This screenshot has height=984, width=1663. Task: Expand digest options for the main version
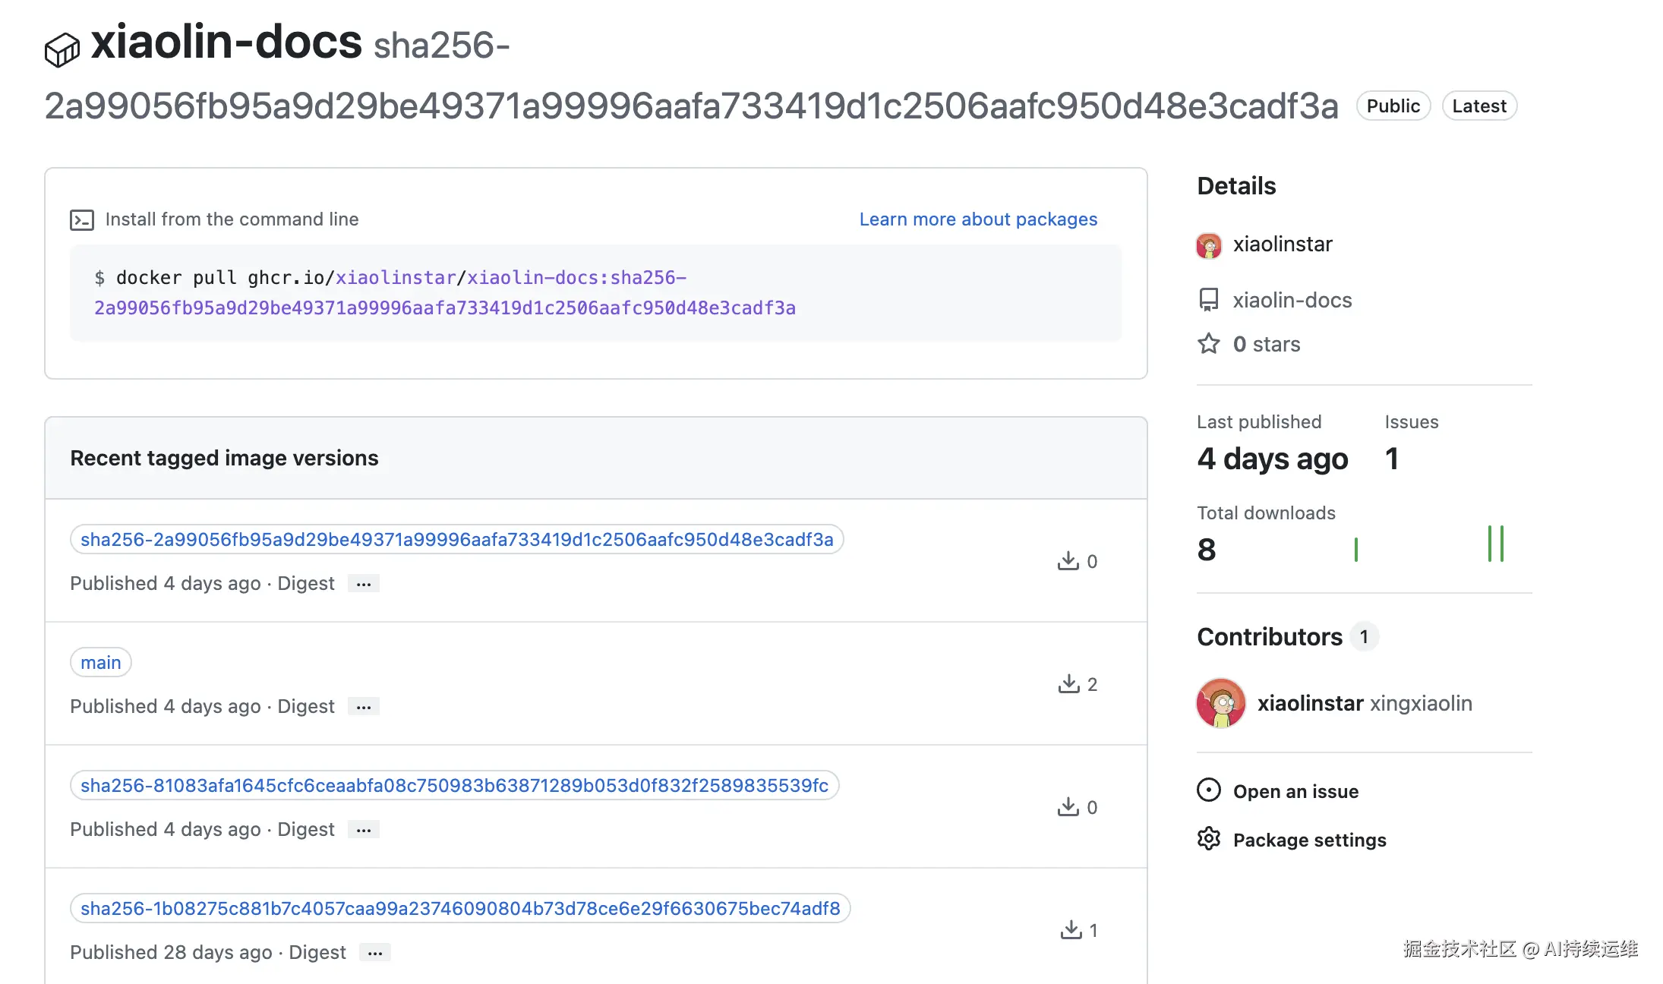363,706
